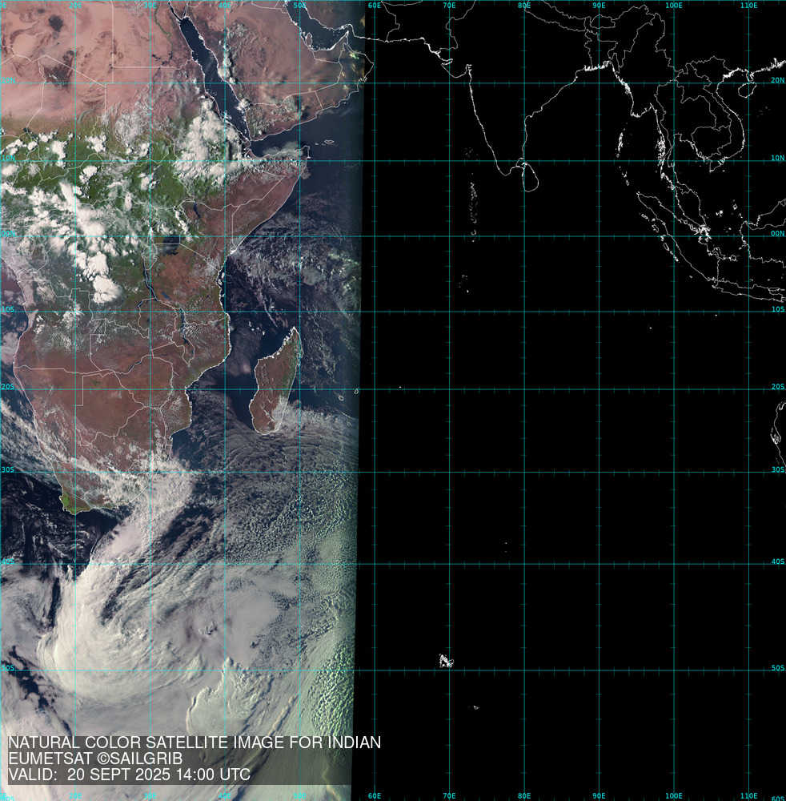Click the '30S' latitude label on right edge
This screenshot has width=786, height=801.
click(x=777, y=469)
